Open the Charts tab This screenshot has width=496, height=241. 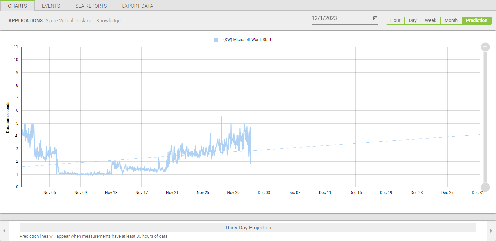[x=17, y=6]
